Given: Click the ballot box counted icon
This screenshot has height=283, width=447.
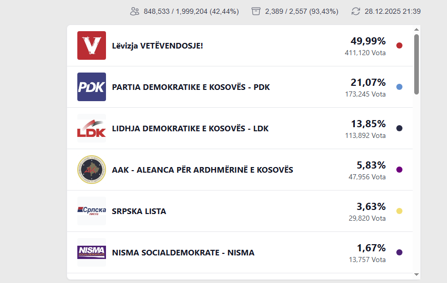Looking at the screenshot, I should [x=256, y=11].
